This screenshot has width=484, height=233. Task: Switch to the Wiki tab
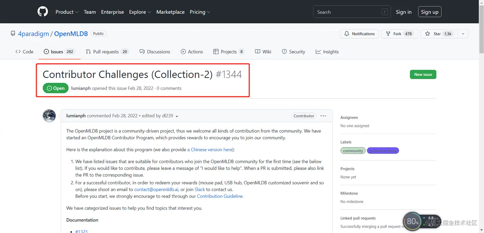263,52
